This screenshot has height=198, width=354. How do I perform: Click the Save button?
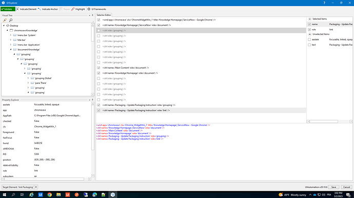333,187
